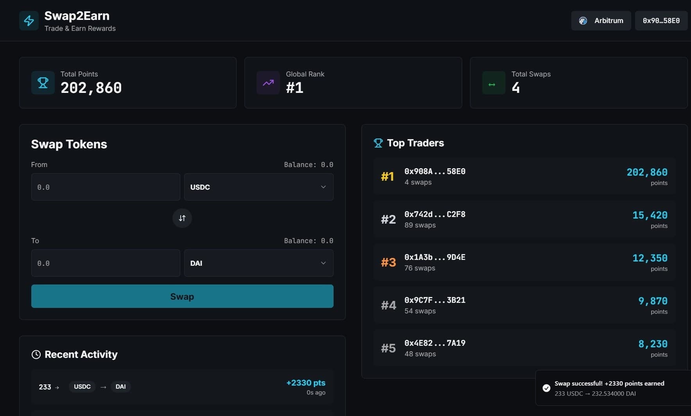Open the USDC From token dropdown

coord(258,187)
